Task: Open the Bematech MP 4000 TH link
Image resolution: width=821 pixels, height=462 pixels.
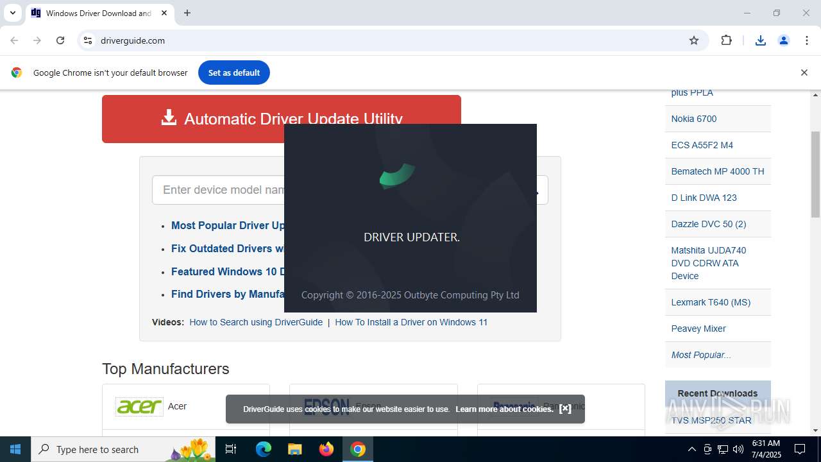Action: pyautogui.click(x=718, y=171)
